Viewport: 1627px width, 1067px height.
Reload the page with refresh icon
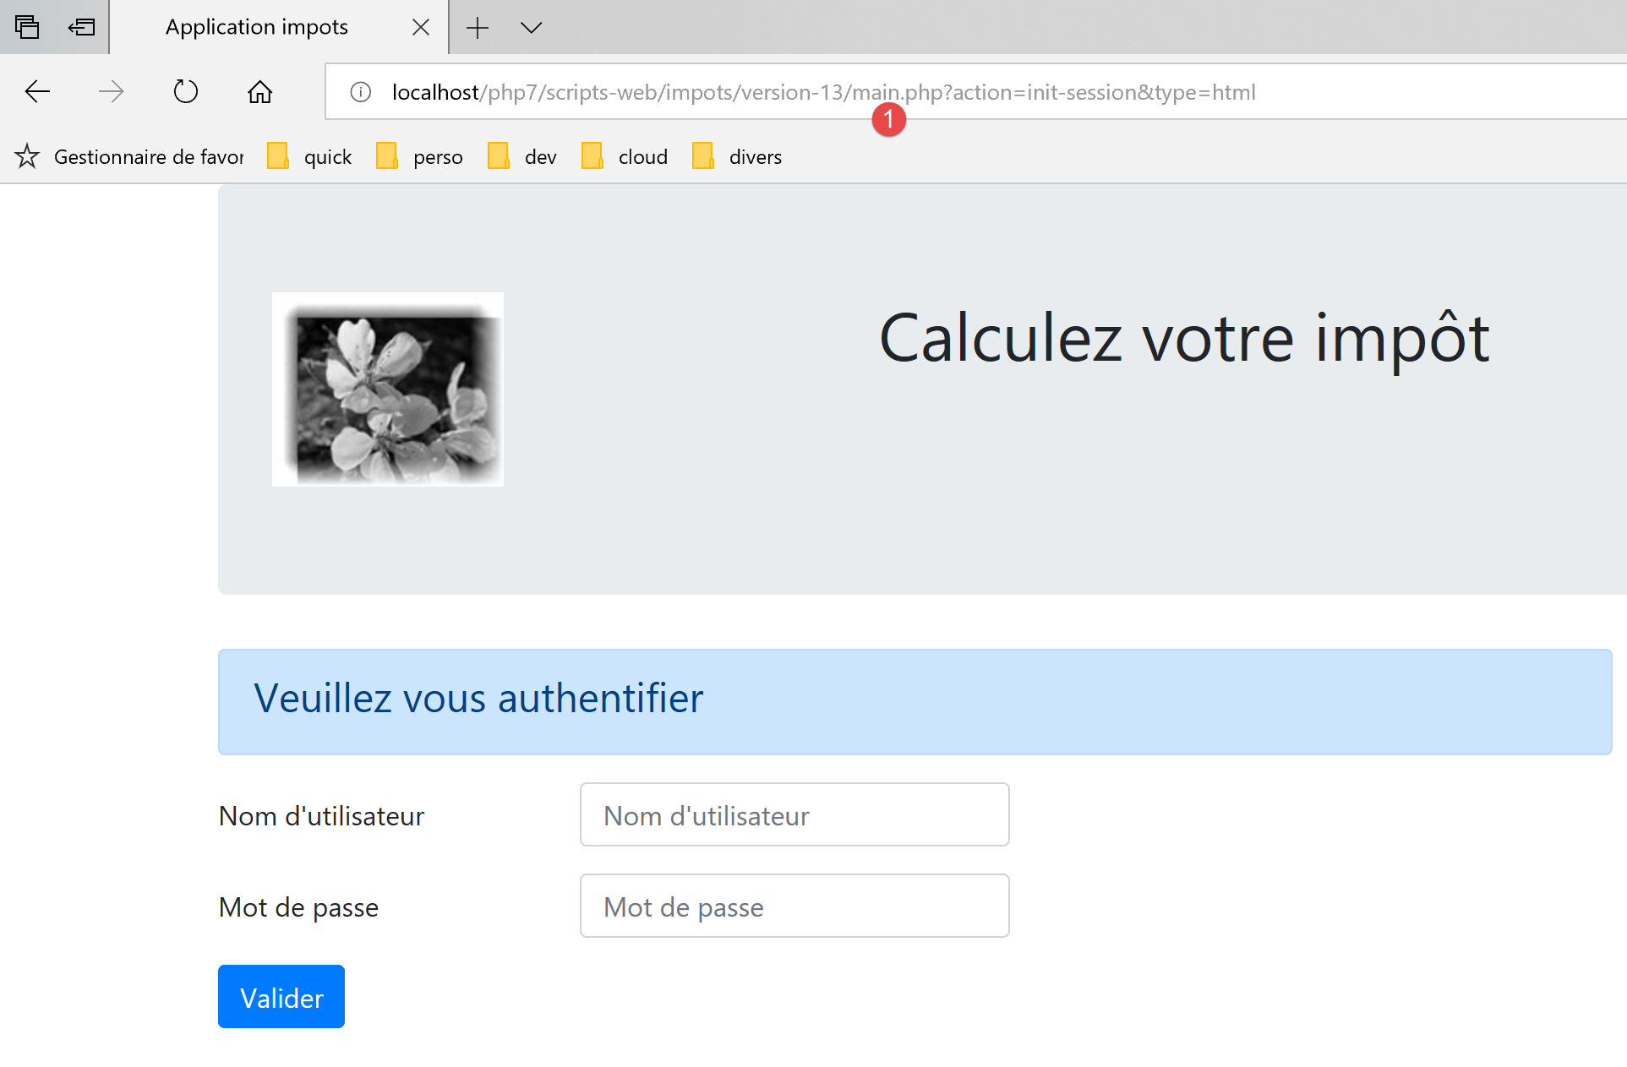click(x=185, y=91)
